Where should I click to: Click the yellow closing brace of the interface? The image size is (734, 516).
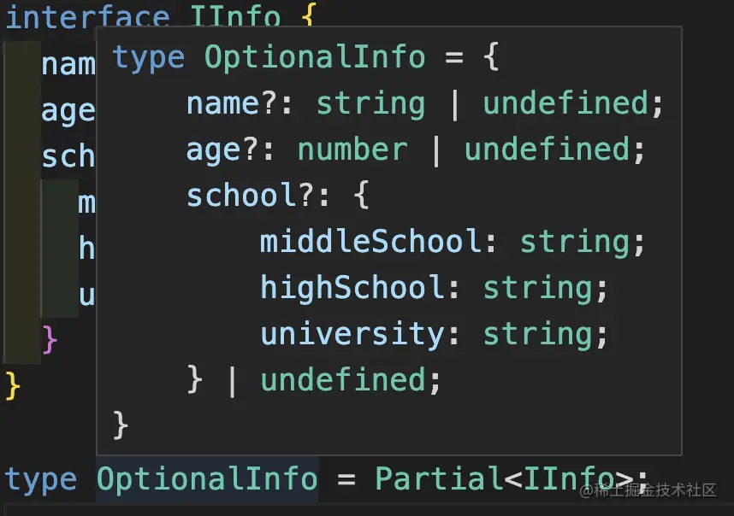13,385
